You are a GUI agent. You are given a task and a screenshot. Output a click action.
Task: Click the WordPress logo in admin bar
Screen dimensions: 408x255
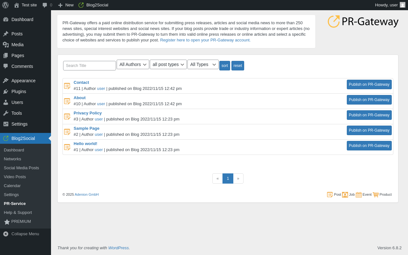5,5
